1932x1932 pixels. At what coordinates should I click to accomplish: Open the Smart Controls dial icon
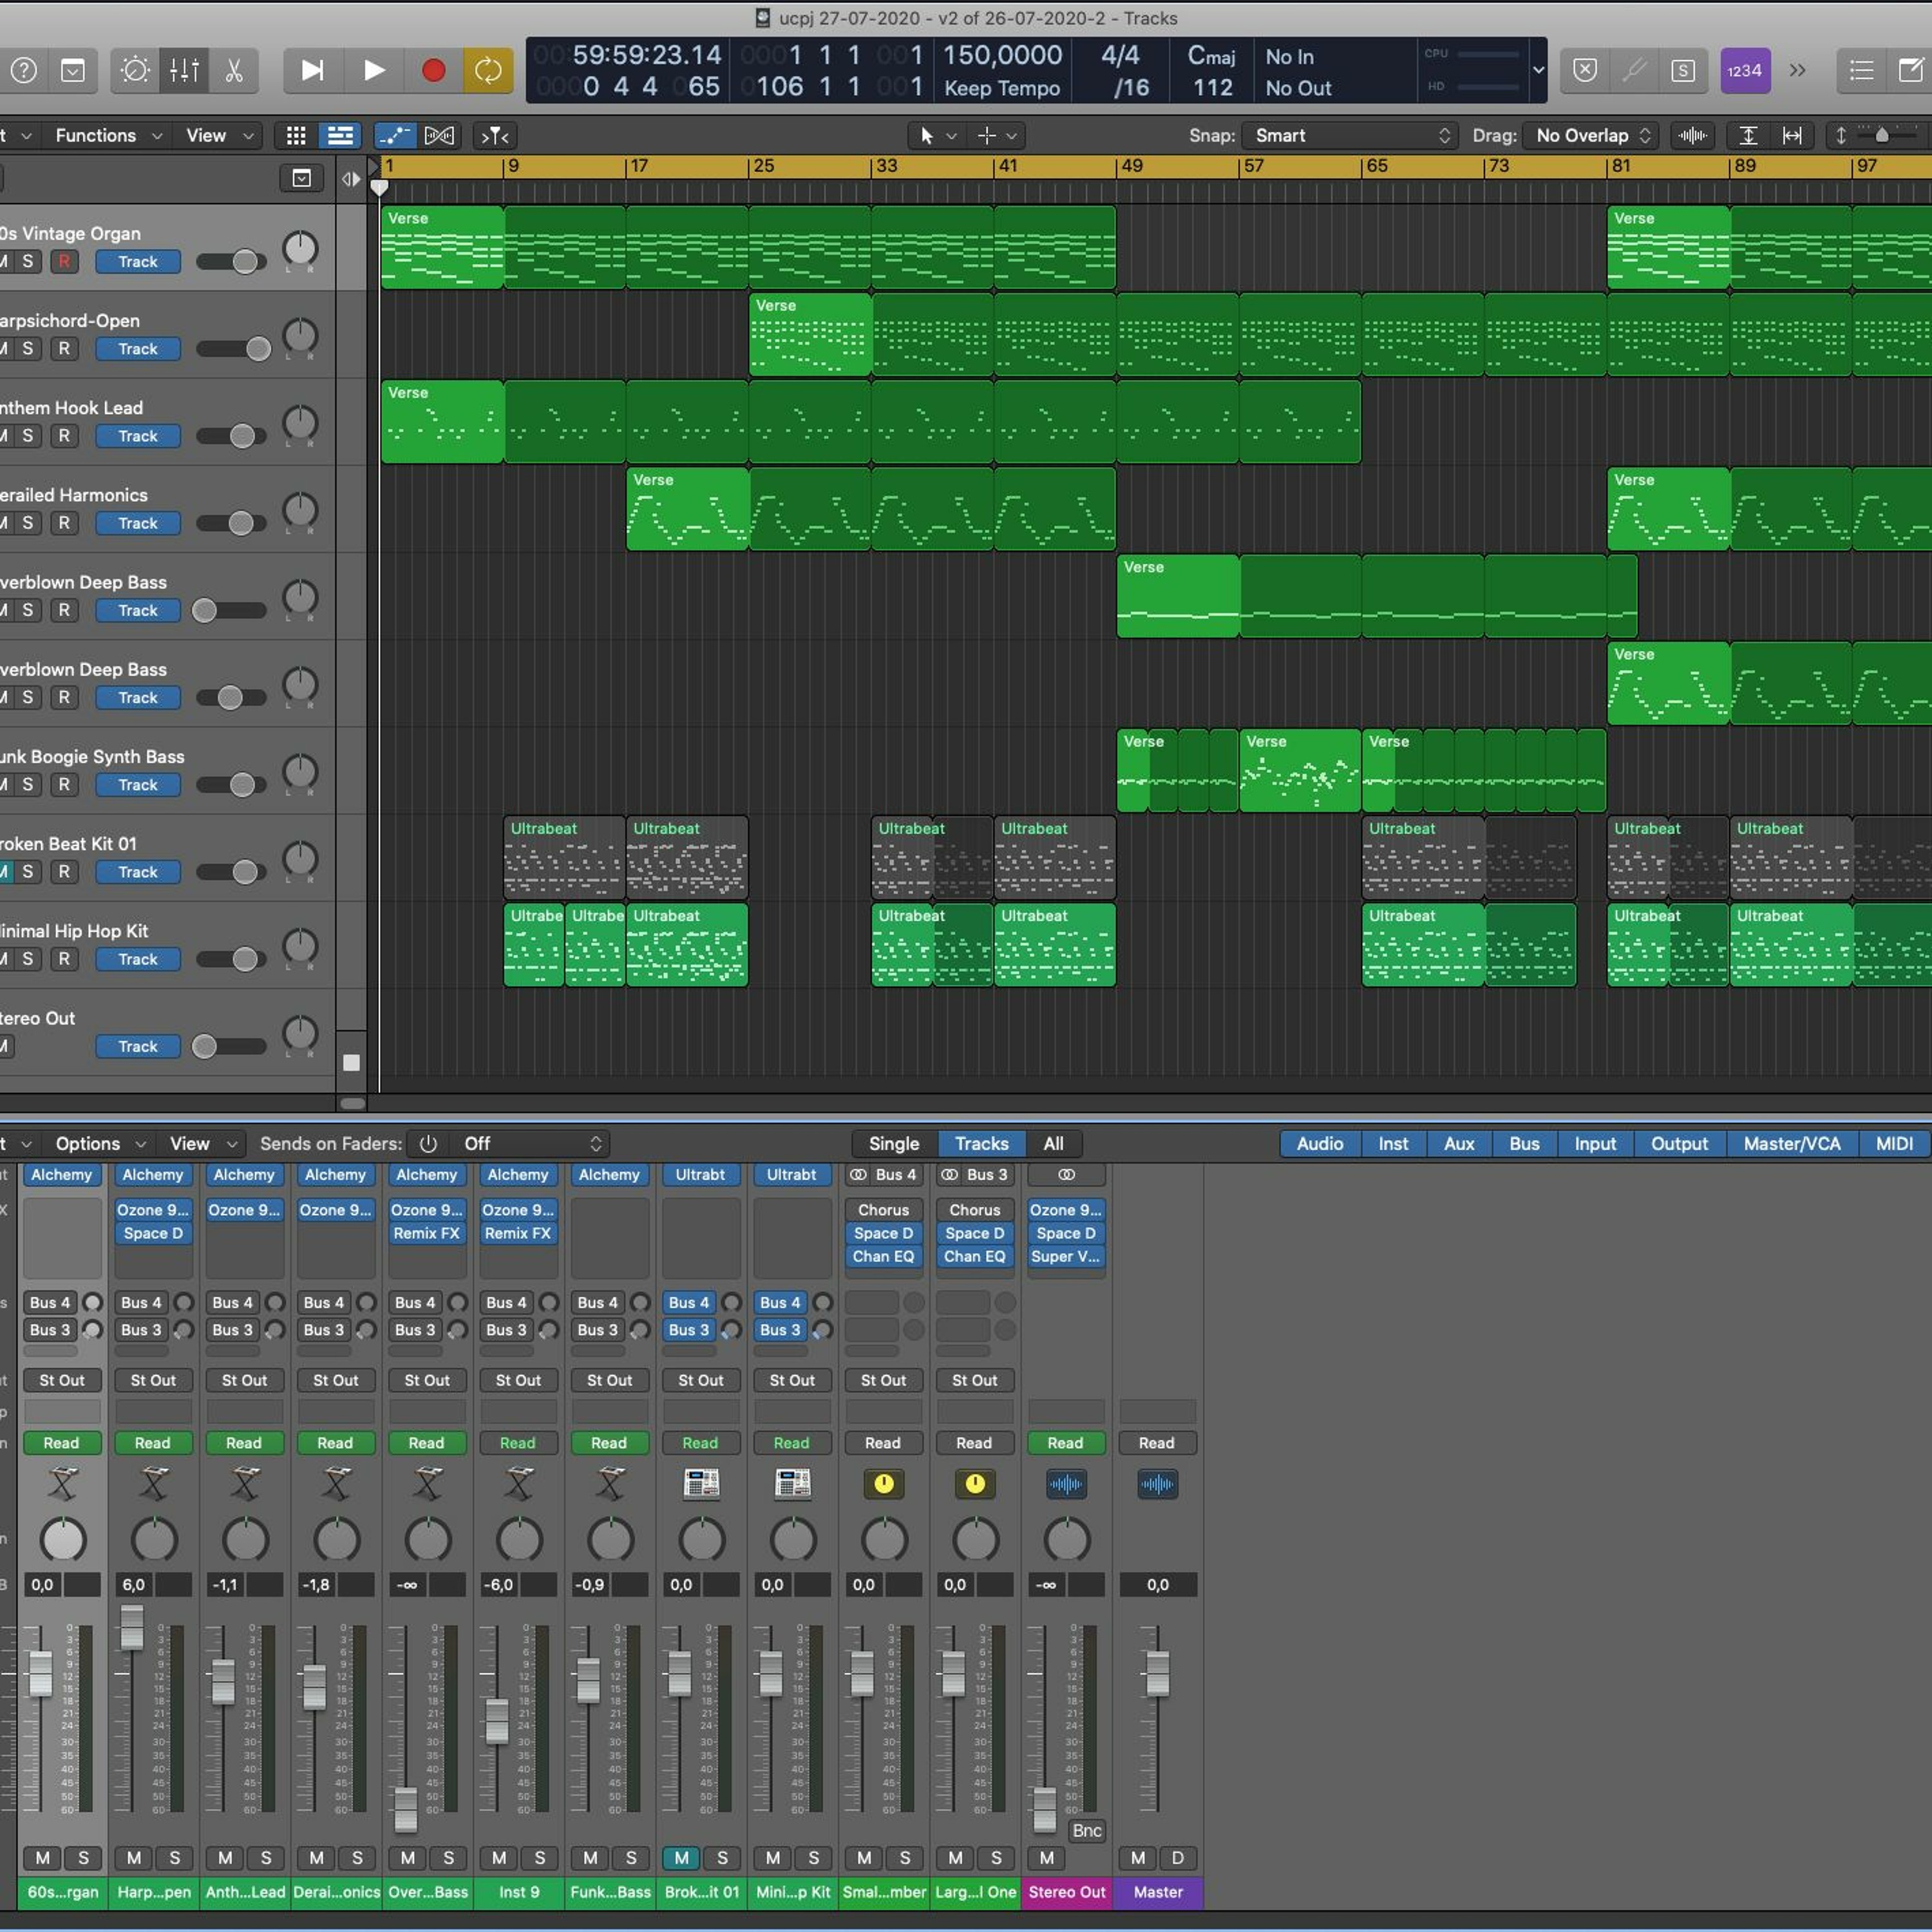pyautogui.click(x=135, y=70)
